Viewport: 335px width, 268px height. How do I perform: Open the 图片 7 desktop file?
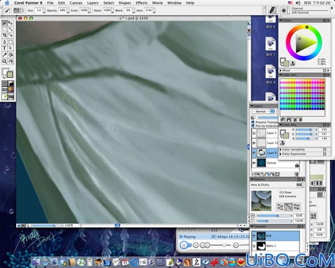(270, 46)
